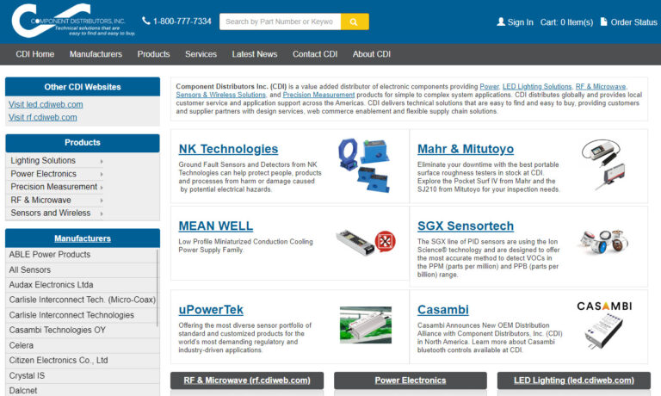The image size is (661, 396).
Task: Click the Sign In link
Action: [520, 22]
